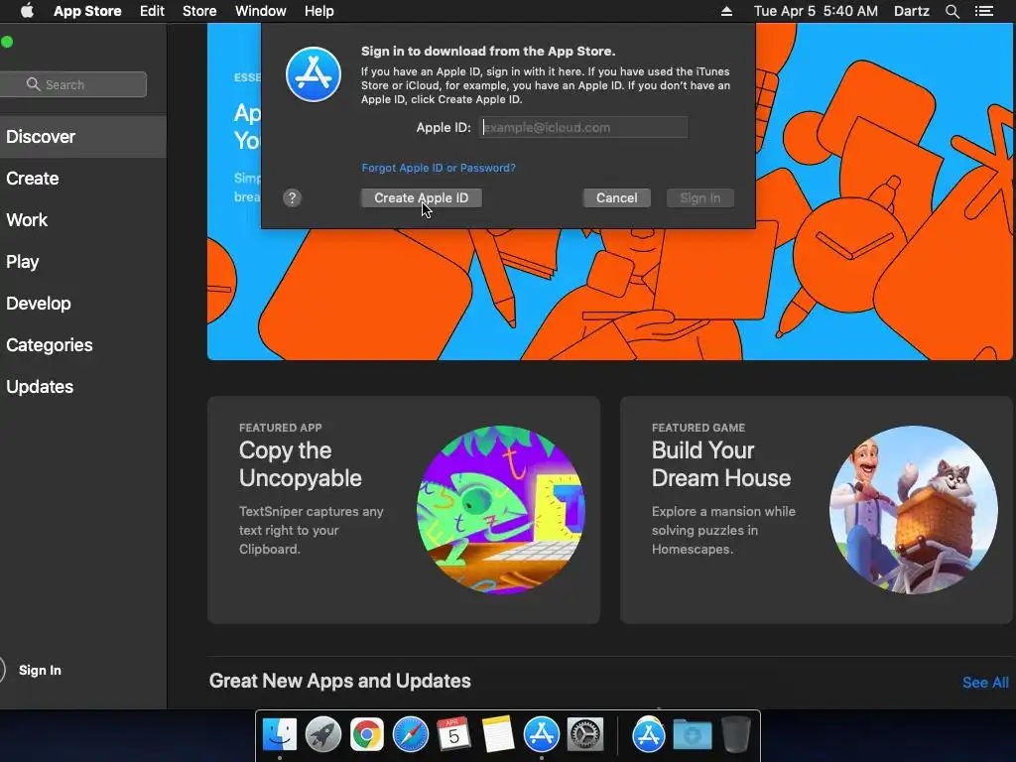The image size is (1016, 762).
Task: Open the App Store menu
Action: click(x=87, y=11)
